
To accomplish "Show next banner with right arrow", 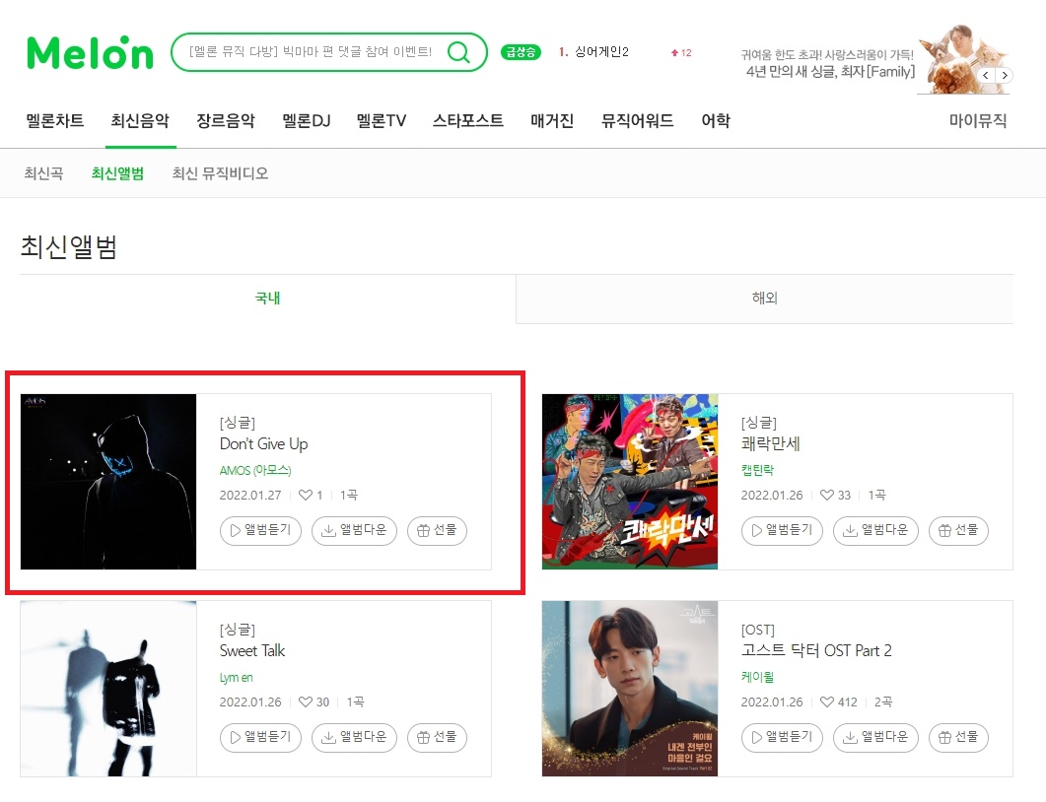I will pyautogui.click(x=1004, y=75).
